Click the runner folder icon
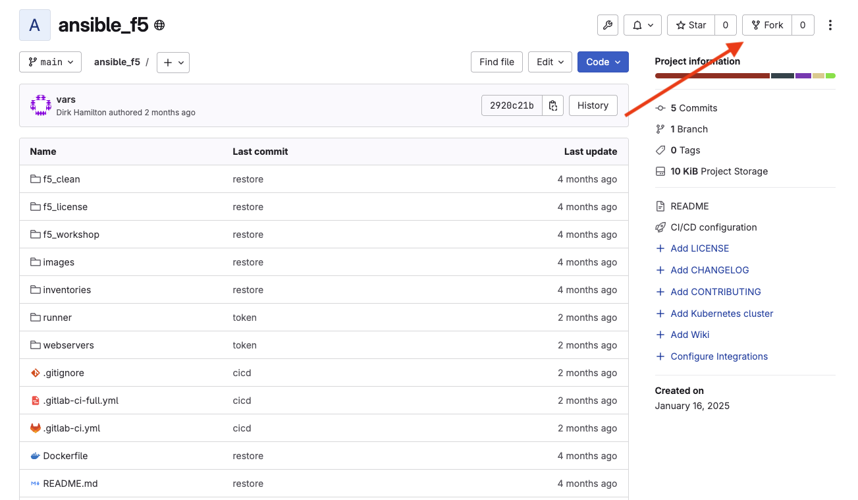This screenshot has height=500, width=858. [x=36, y=318]
